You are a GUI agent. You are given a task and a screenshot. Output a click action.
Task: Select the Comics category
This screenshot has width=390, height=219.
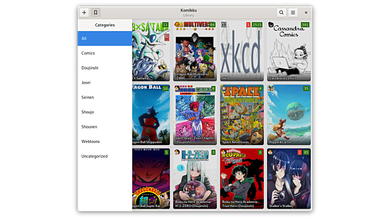pos(105,53)
